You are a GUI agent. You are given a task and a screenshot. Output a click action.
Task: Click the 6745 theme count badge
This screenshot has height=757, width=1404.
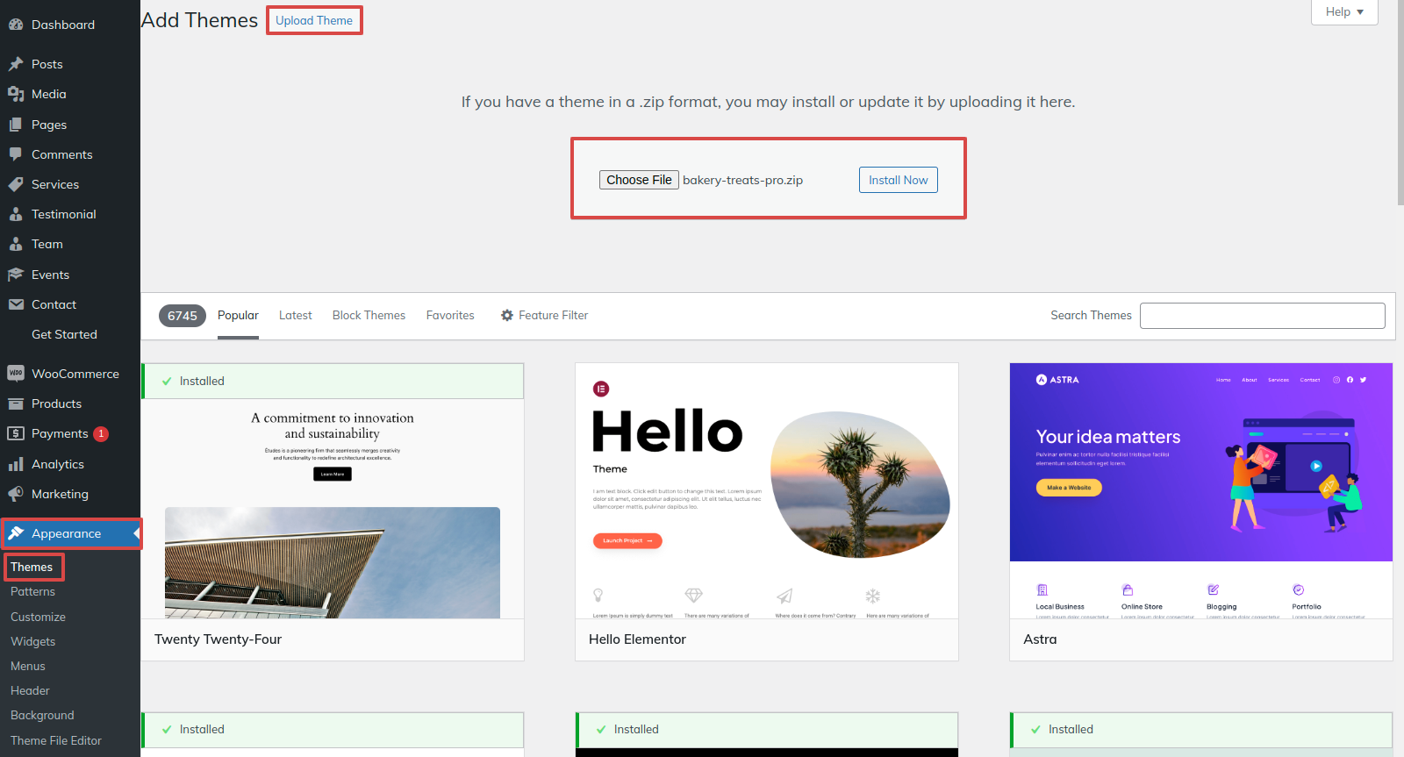(183, 316)
